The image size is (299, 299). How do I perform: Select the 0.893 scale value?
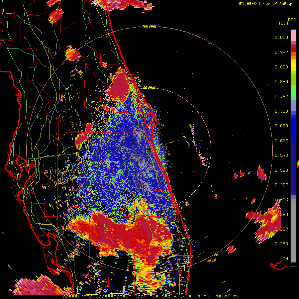(x=281, y=67)
